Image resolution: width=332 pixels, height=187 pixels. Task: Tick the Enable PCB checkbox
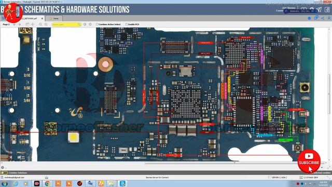127,24
